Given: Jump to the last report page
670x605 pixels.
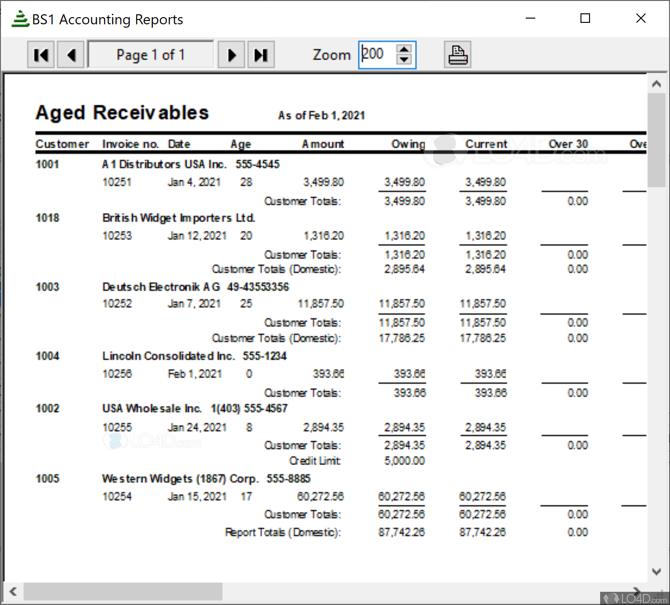Looking at the screenshot, I should pos(261,55).
